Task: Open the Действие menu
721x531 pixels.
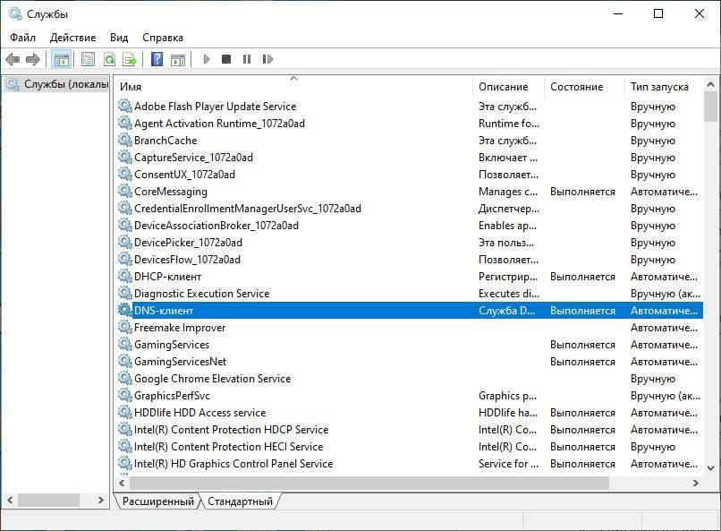Action: (x=73, y=38)
